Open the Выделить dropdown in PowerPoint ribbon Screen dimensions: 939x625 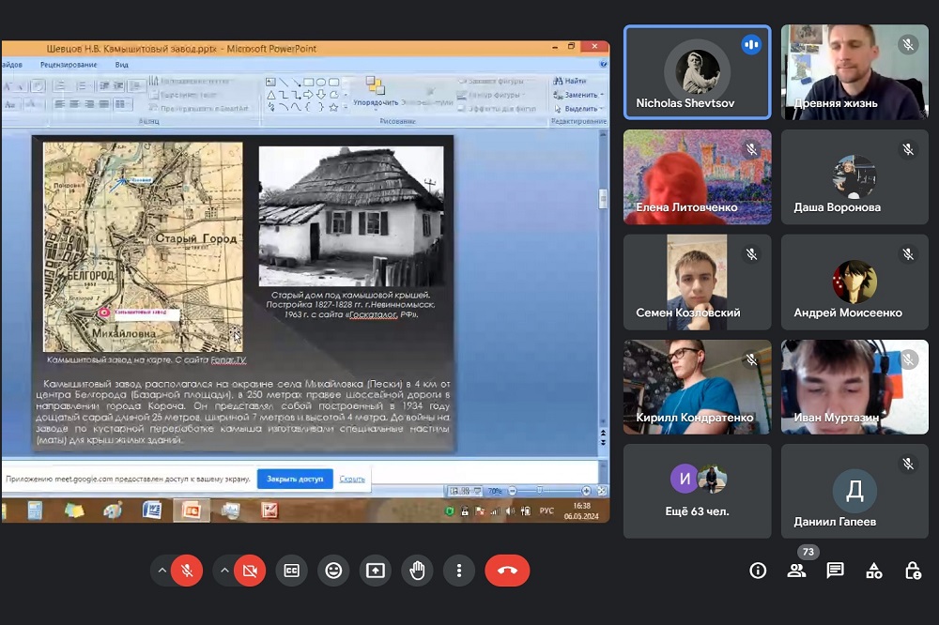pos(580,109)
